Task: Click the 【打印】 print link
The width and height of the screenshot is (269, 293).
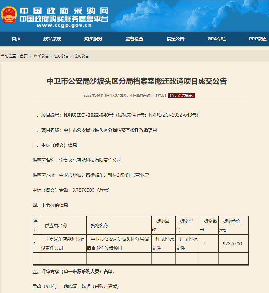Action: (x=161, y=95)
